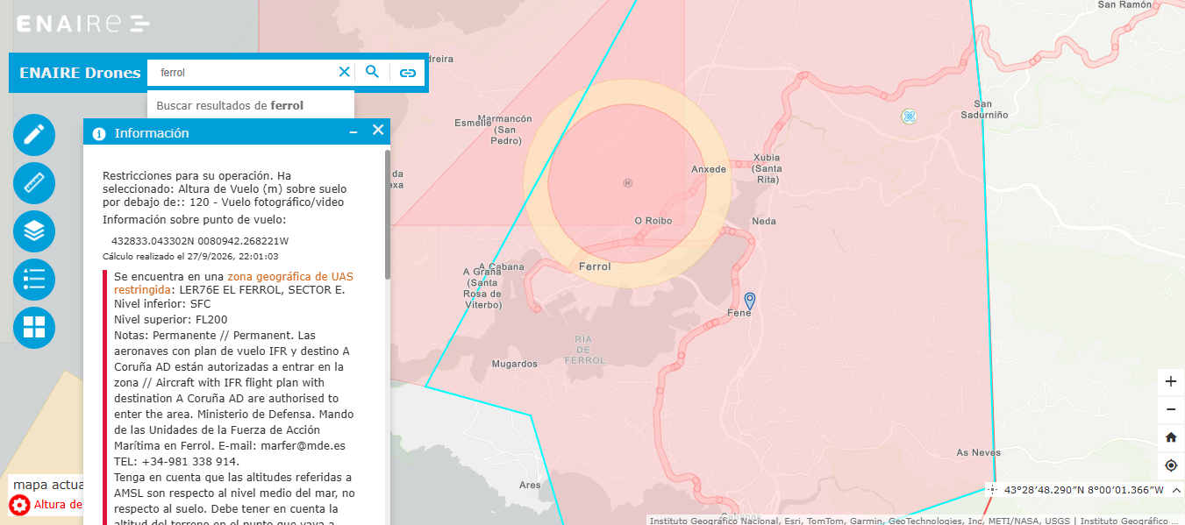Close the Información panel

coord(378,130)
